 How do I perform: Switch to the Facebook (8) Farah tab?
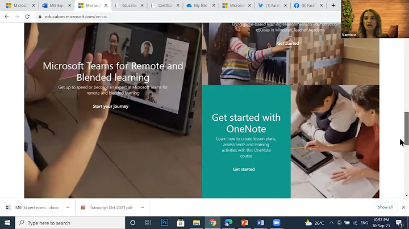tap(308, 6)
